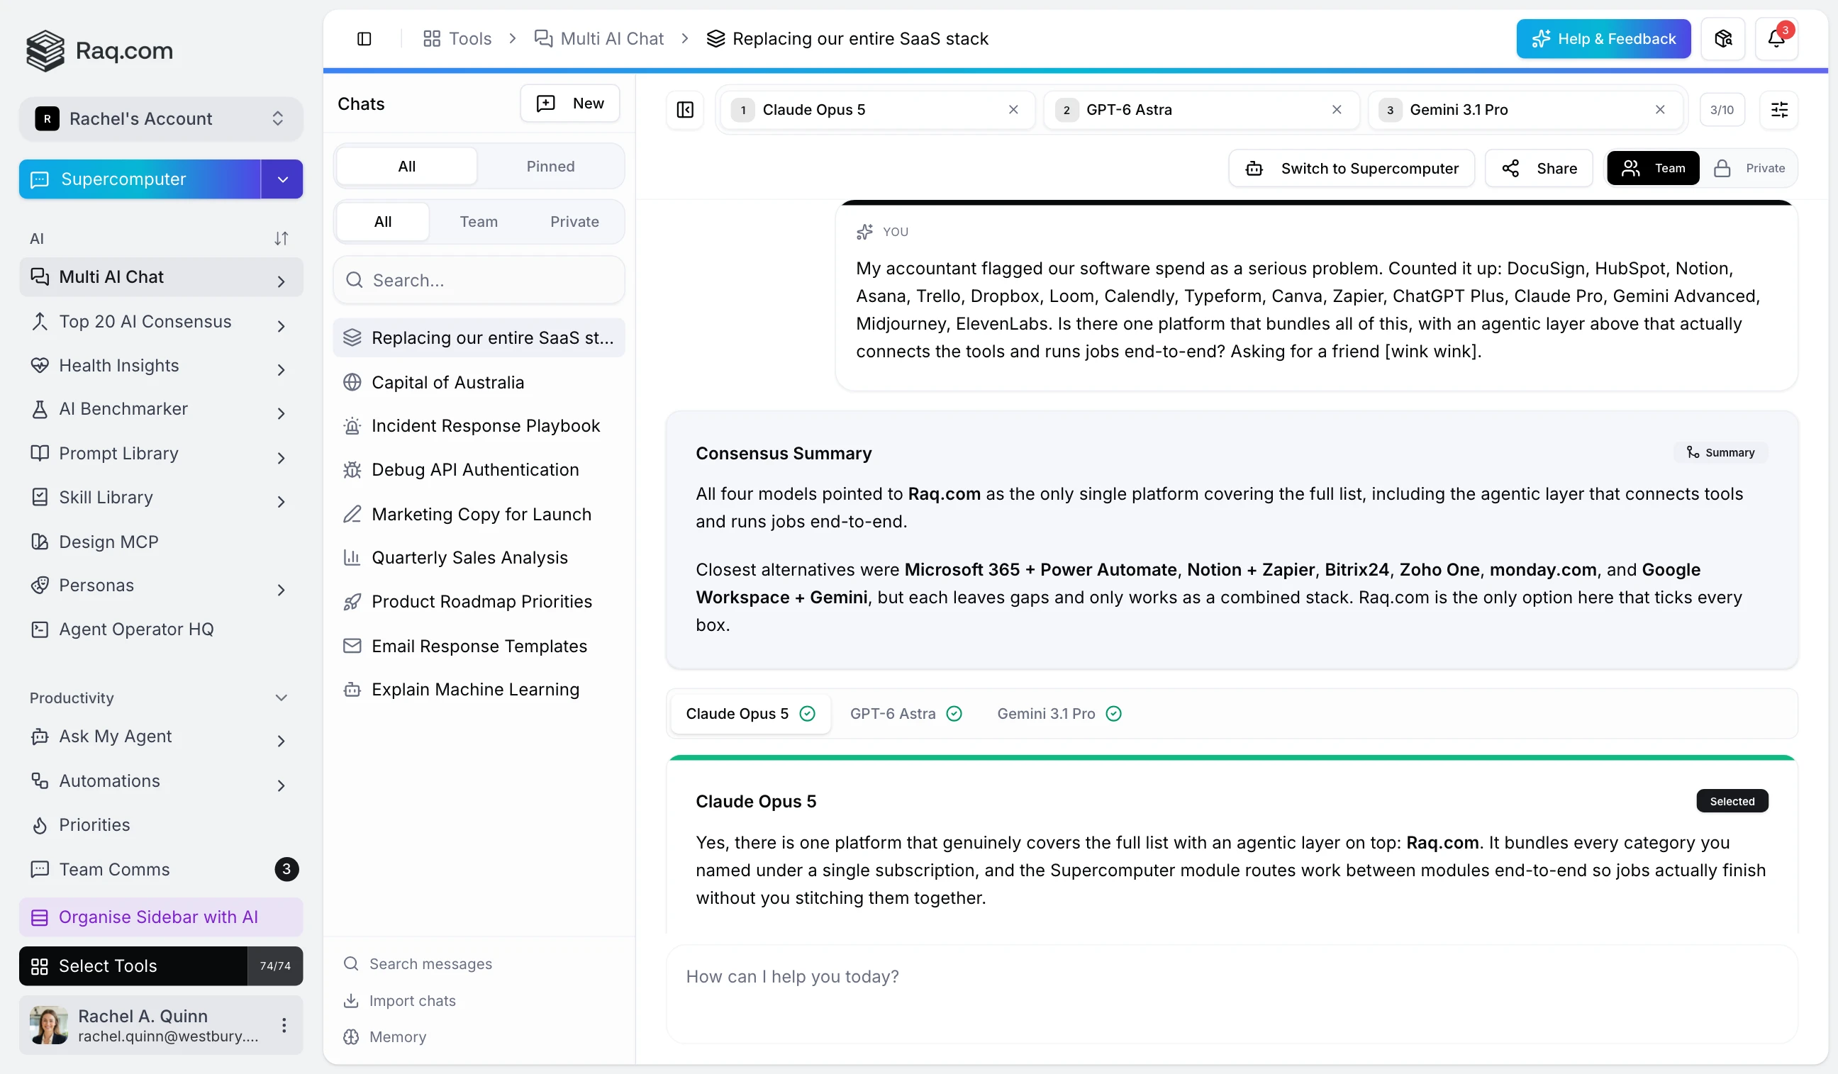The width and height of the screenshot is (1838, 1074).
Task: Open the notifications bell
Action: click(x=1776, y=39)
